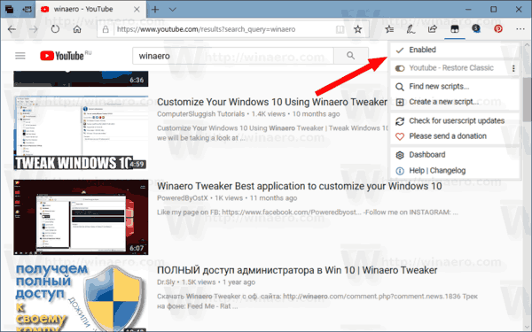Screen dimensions: 532x332
Task: Open Dr.Sly channel link
Action: (x=166, y=282)
